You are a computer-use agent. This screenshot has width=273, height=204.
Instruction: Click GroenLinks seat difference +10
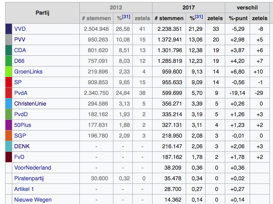(258, 72)
